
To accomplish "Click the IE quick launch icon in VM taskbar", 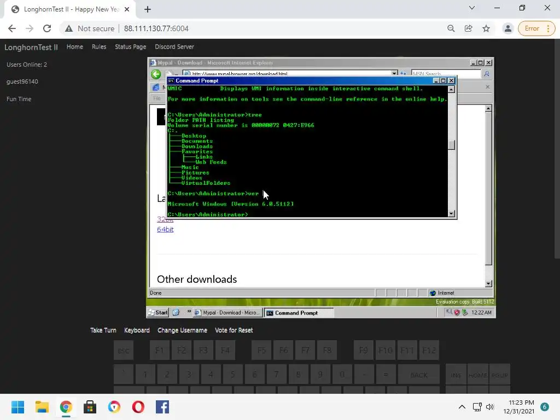I will click(176, 313).
